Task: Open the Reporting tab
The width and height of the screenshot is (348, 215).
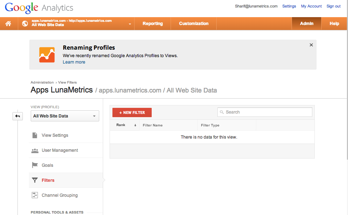Action: coord(152,24)
